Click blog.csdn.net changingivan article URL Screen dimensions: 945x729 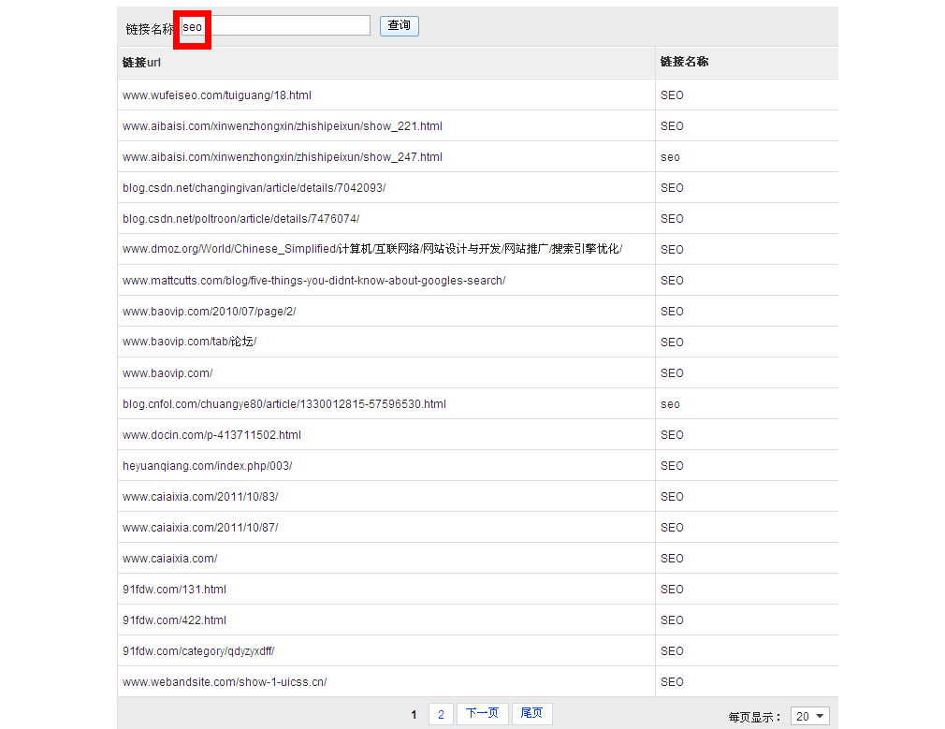[x=254, y=188]
